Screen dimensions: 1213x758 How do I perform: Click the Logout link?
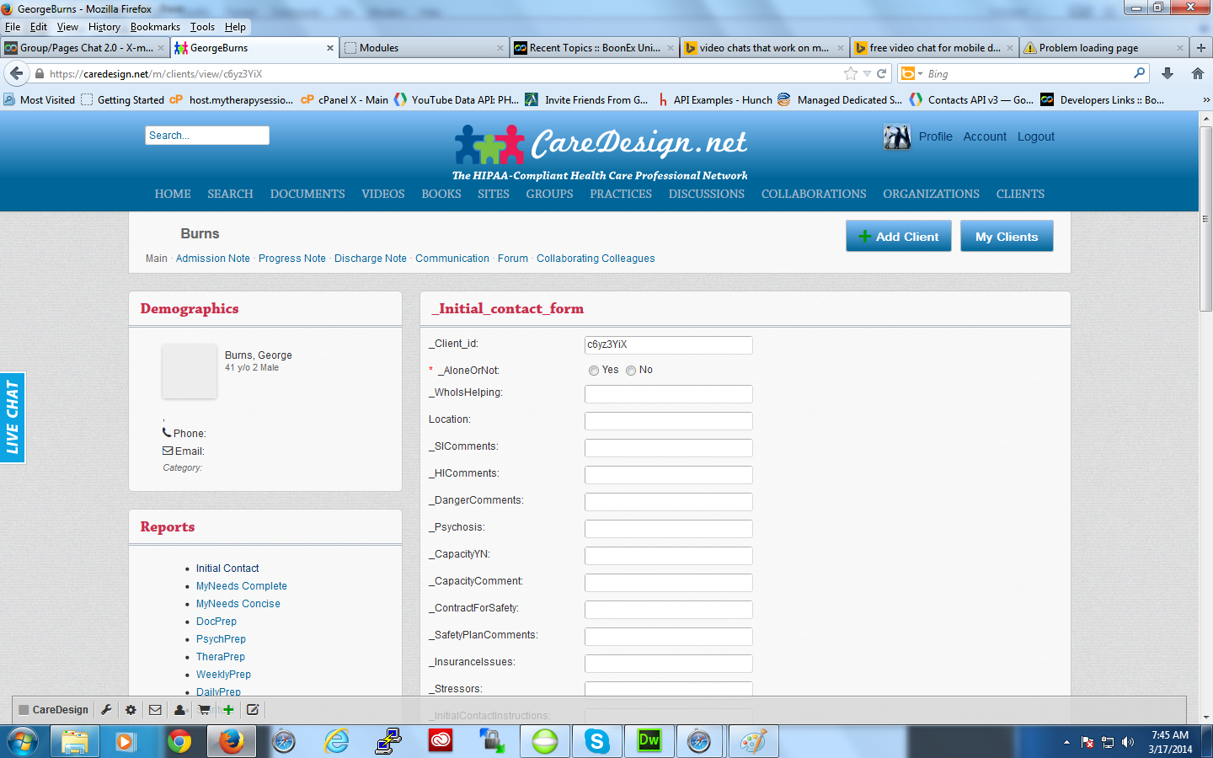(x=1036, y=136)
